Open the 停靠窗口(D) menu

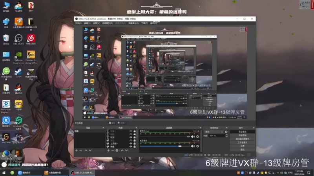point(107,23)
